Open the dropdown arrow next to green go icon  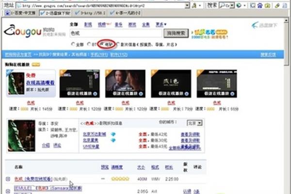tap(244, 5)
